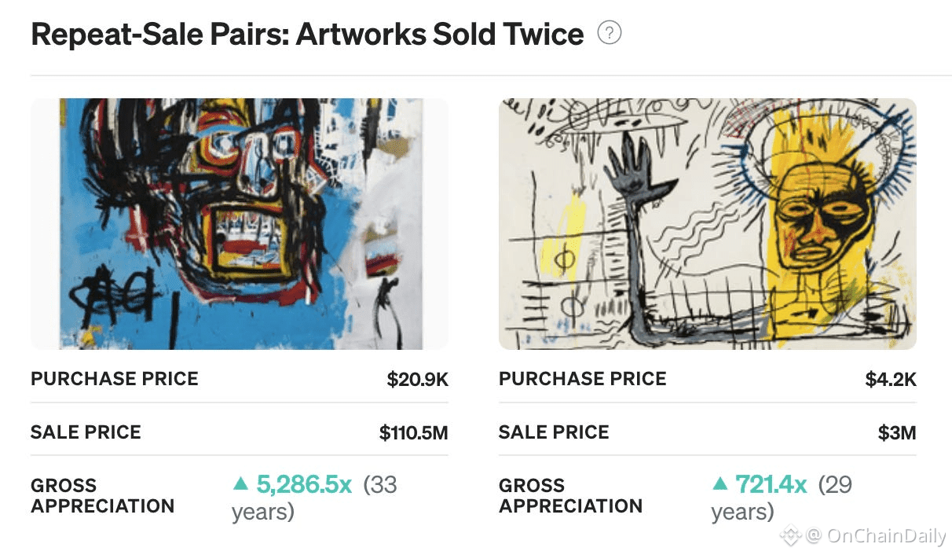The image size is (952, 555).
Task: Click left card's PURCHASE PRICE label
Action: pos(115,379)
